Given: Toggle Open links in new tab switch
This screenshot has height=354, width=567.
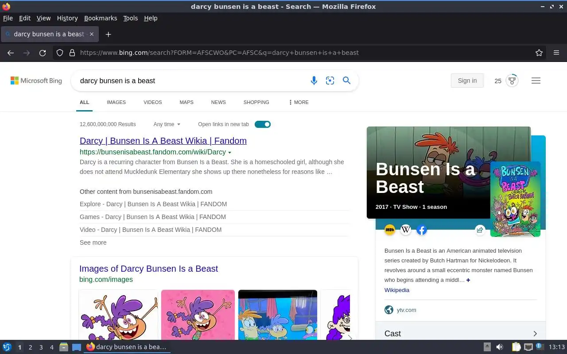Looking at the screenshot, I should pos(263,124).
